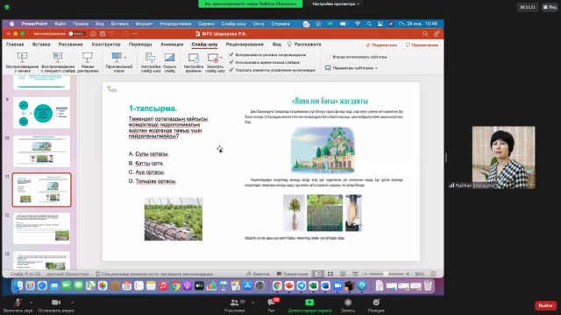Expand subtitle settings dropdown

[352, 68]
